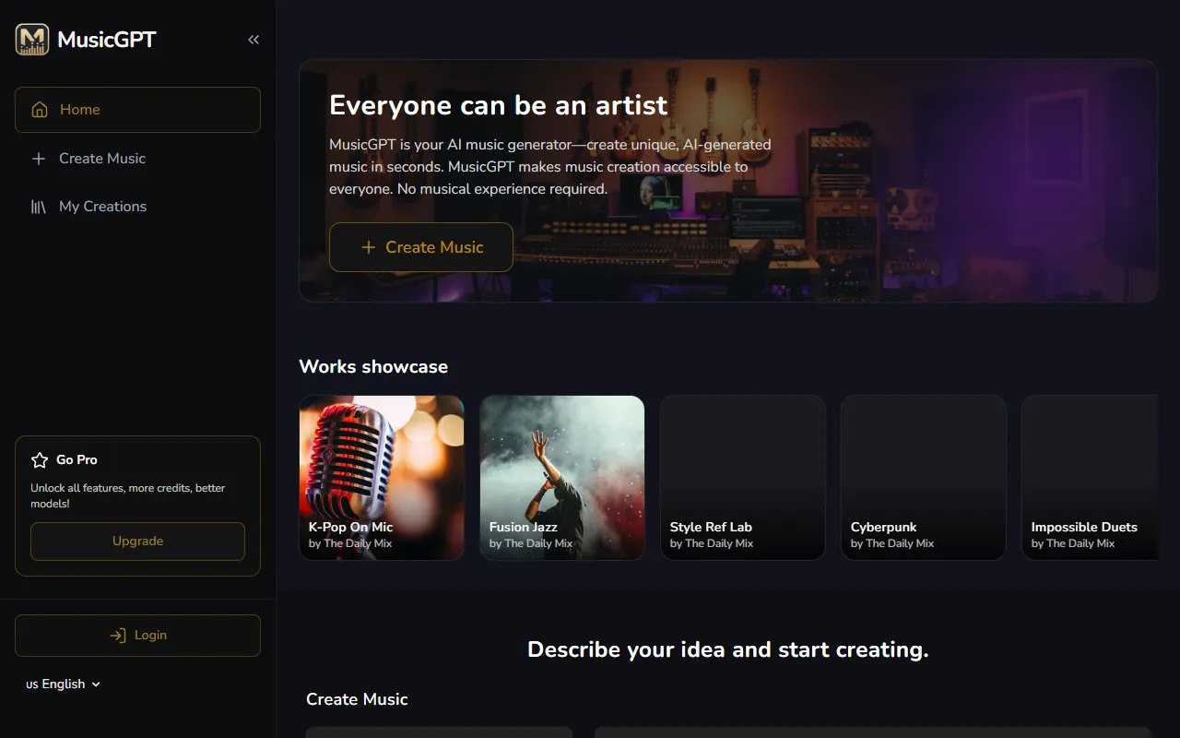This screenshot has height=738, width=1180.
Task: Click the MusicGPT logo icon
Action: point(32,40)
